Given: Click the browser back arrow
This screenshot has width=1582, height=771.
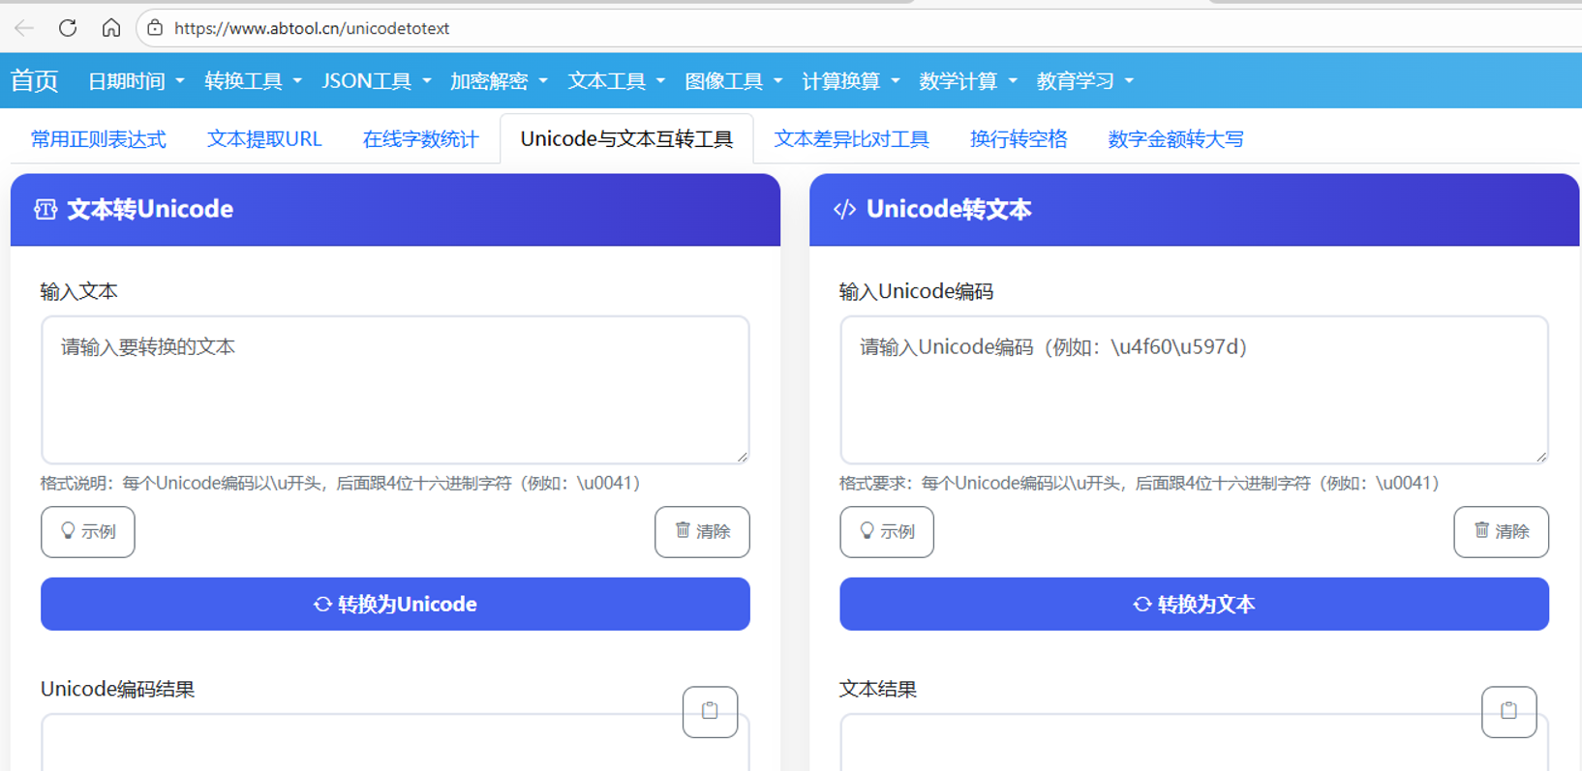Looking at the screenshot, I should (24, 28).
